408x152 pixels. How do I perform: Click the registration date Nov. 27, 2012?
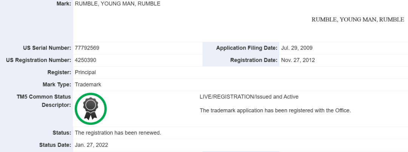(x=298, y=60)
